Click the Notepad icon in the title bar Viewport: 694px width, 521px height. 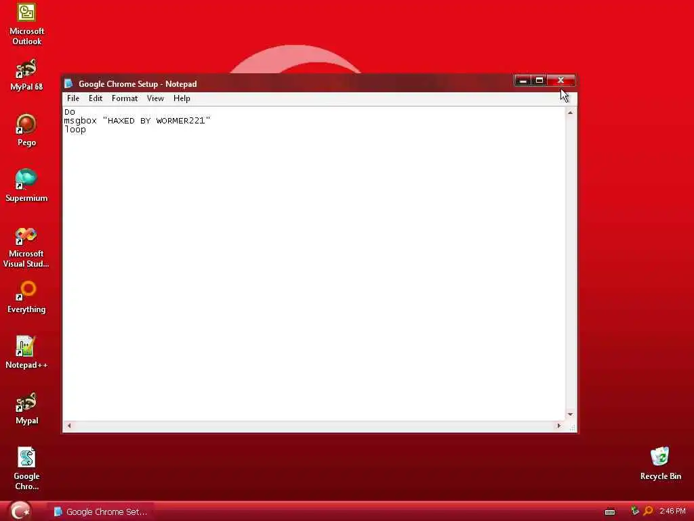pos(68,83)
